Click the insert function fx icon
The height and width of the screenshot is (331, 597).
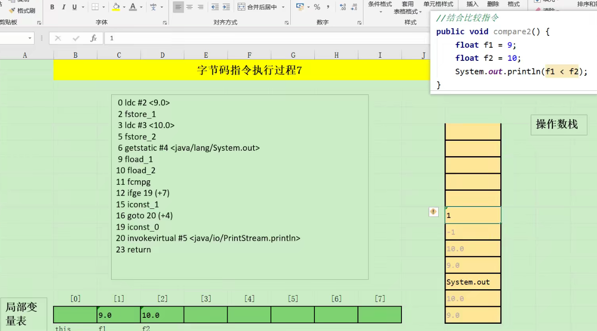93,39
